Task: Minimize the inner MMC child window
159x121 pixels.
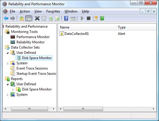Action: pos(142,12)
